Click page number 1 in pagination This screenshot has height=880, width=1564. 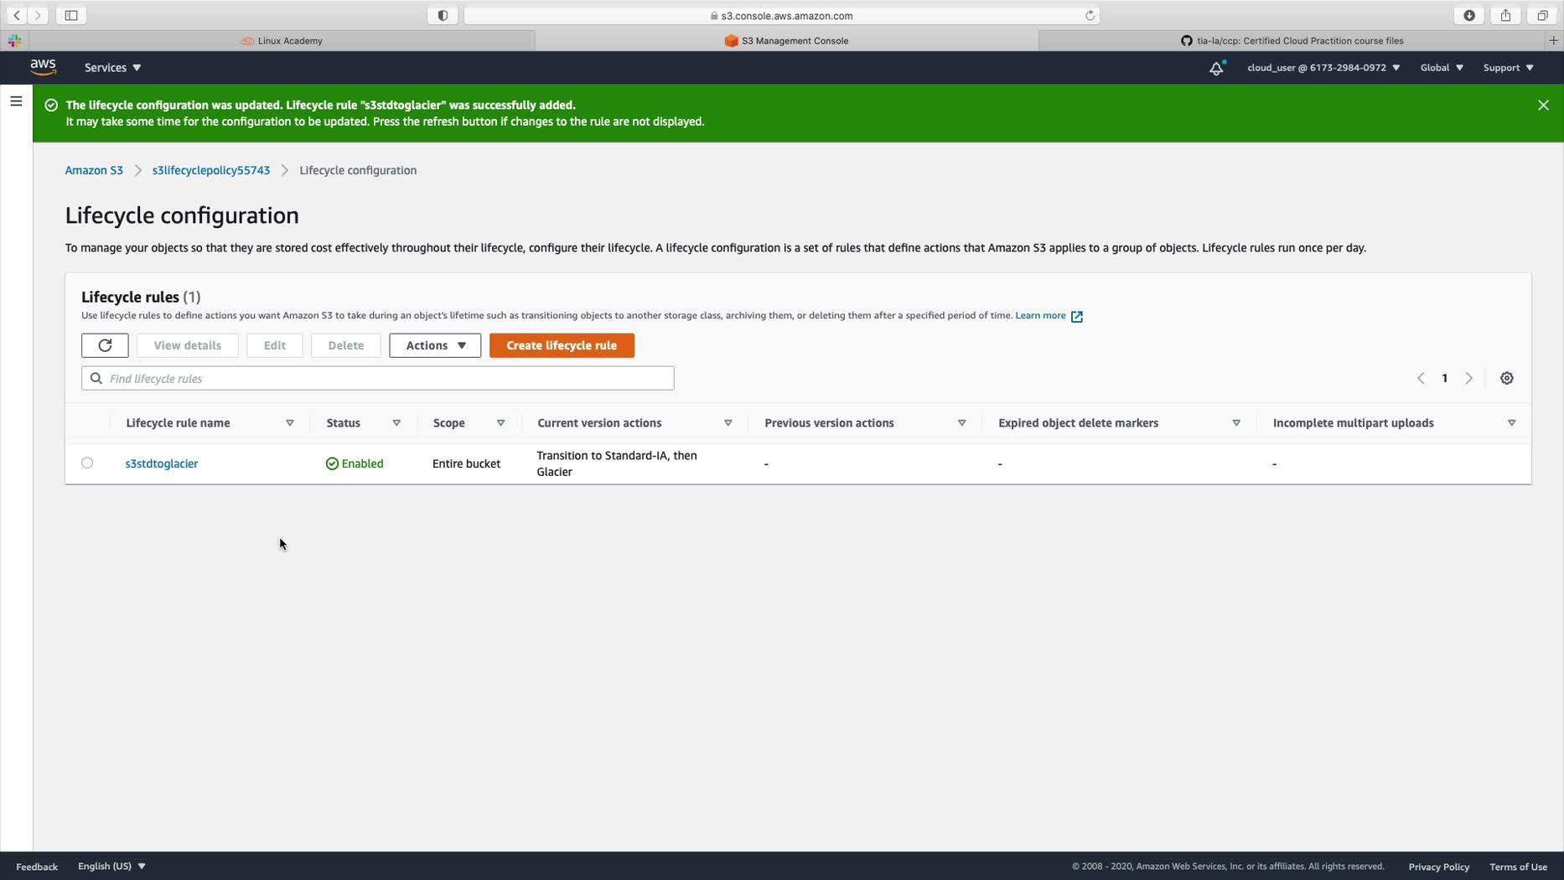(x=1444, y=379)
